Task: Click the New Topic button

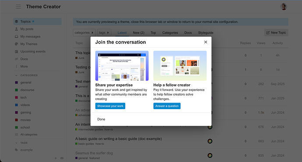Action: coord(276,33)
